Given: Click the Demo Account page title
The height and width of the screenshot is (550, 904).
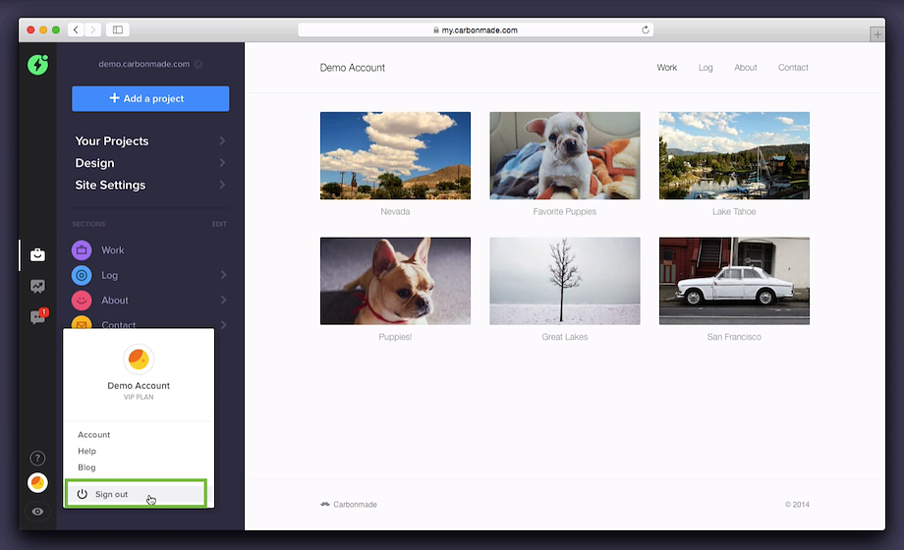Looking at the screenshot, I should click(x=352, y=68).
